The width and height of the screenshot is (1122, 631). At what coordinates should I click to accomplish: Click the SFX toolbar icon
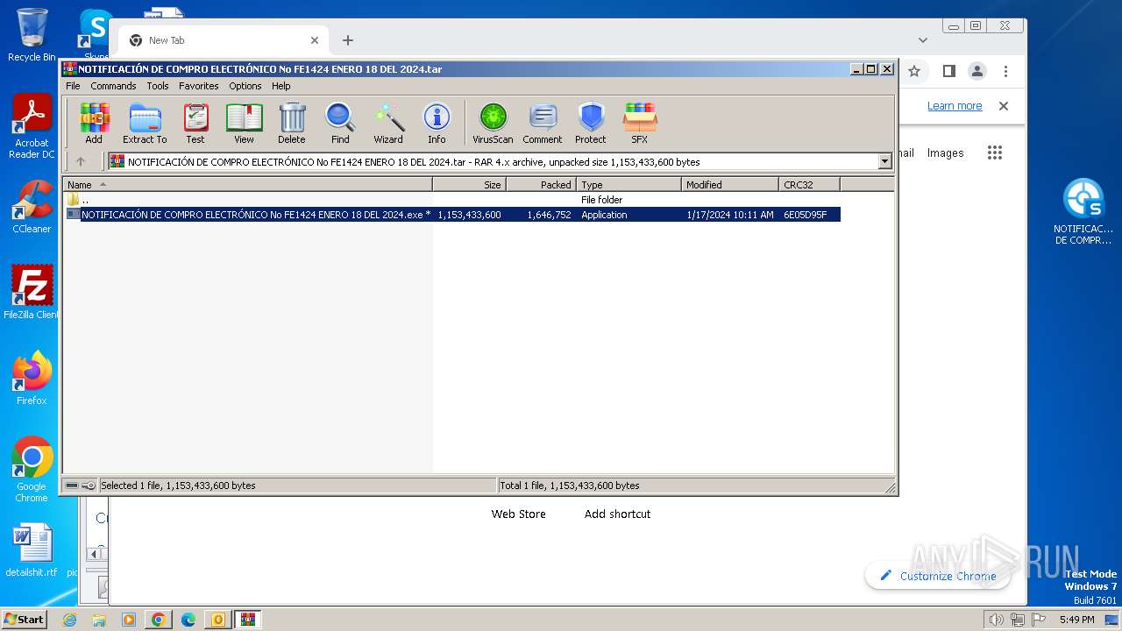640,123
